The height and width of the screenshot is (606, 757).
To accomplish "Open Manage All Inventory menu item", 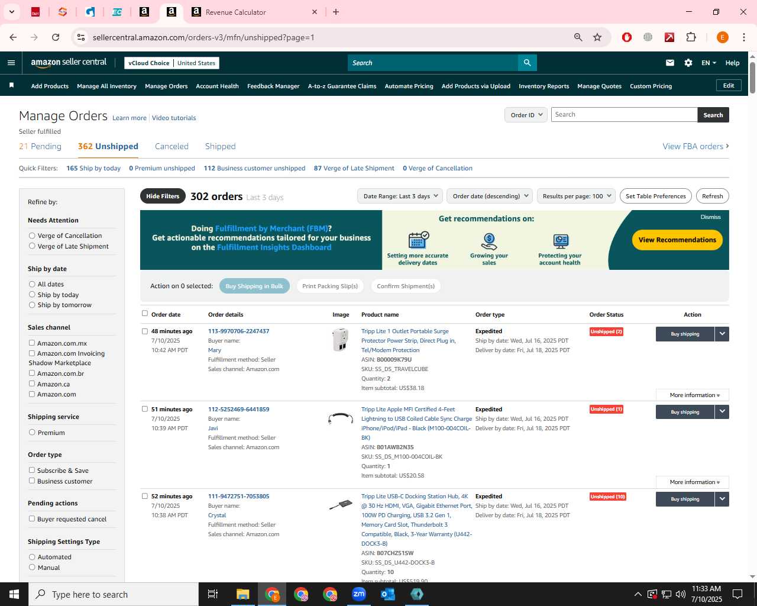I will coord(106,86).
